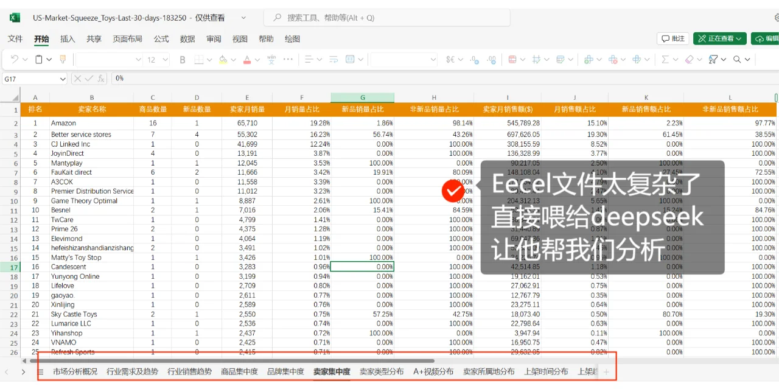Switch to the 页面布局 ribbon tab
The height and width of the screenshot is (389, 779).
127,39
